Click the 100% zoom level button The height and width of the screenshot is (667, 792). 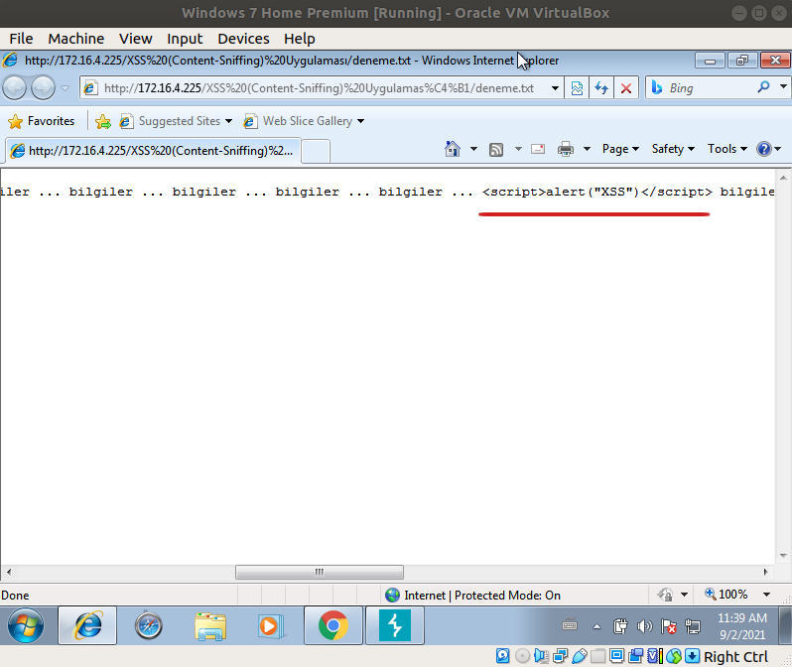(726, 595)
